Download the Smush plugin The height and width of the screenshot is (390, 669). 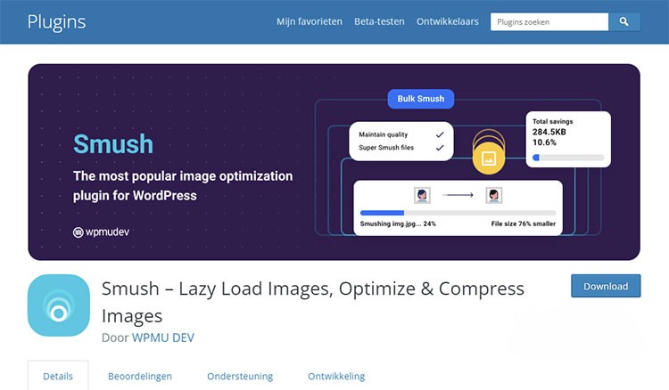(x=606, y=286)
